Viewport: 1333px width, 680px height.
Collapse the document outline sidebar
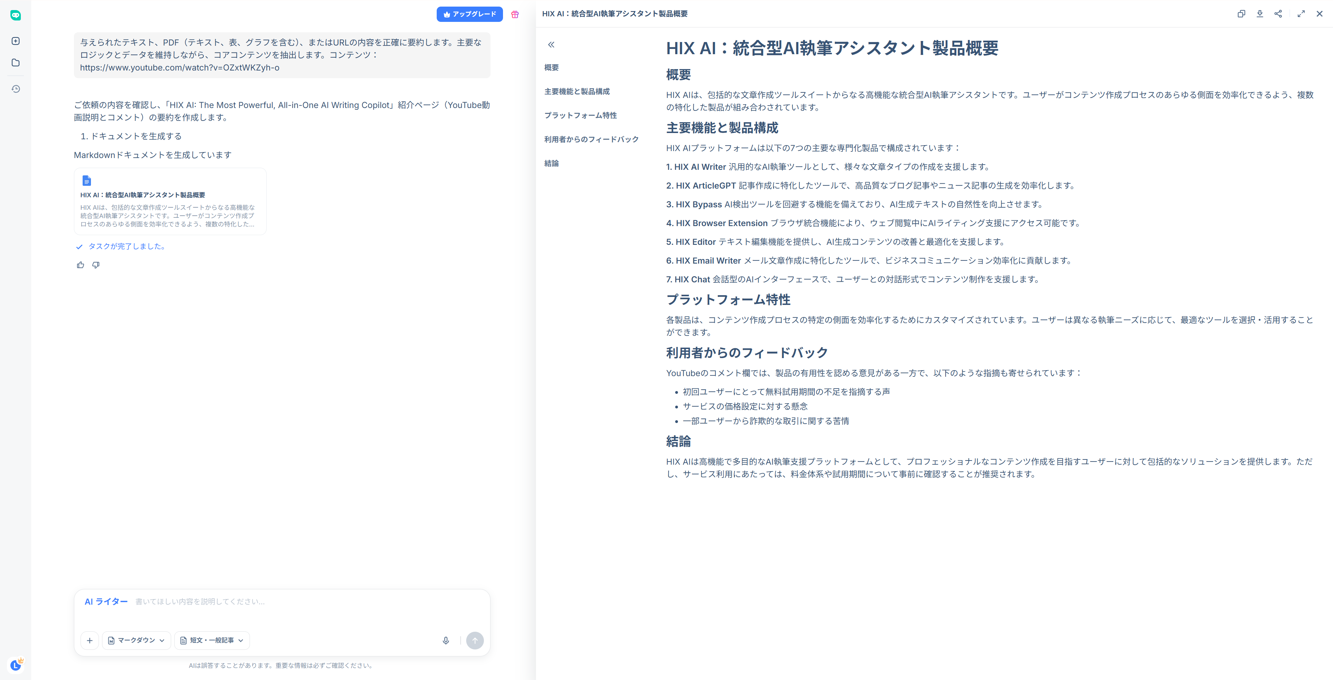pos(552,44)
